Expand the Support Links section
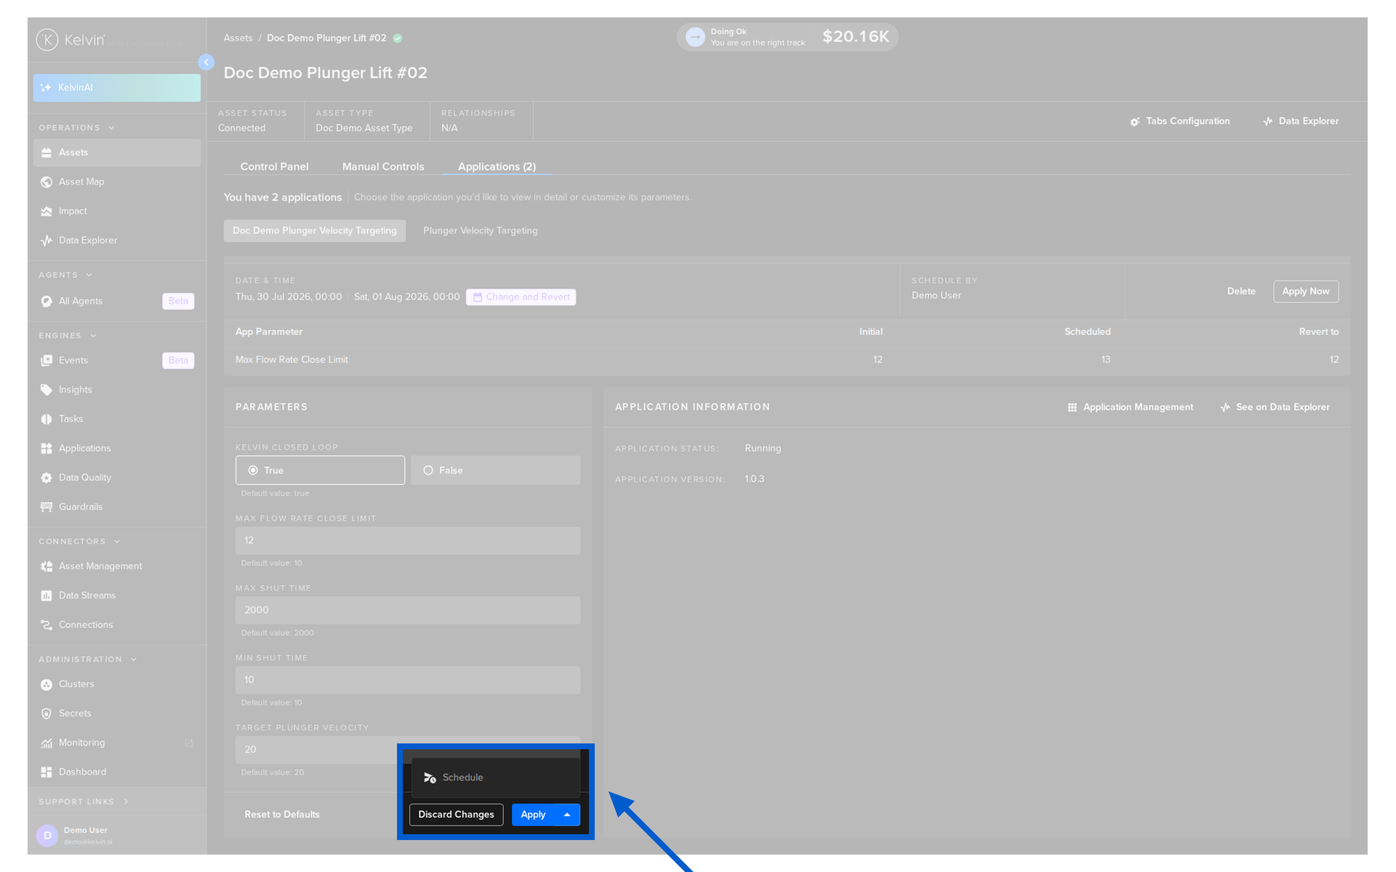Image resolution: width=1396 pixels, height=872 pixels. [x=84, y=802]
